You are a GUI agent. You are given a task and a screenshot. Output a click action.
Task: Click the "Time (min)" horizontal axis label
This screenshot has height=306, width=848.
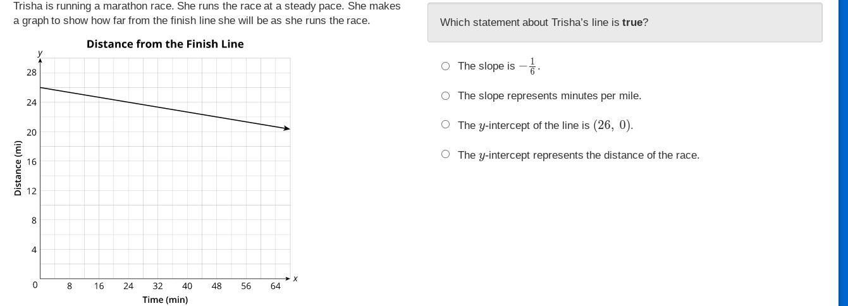(165, 300)
